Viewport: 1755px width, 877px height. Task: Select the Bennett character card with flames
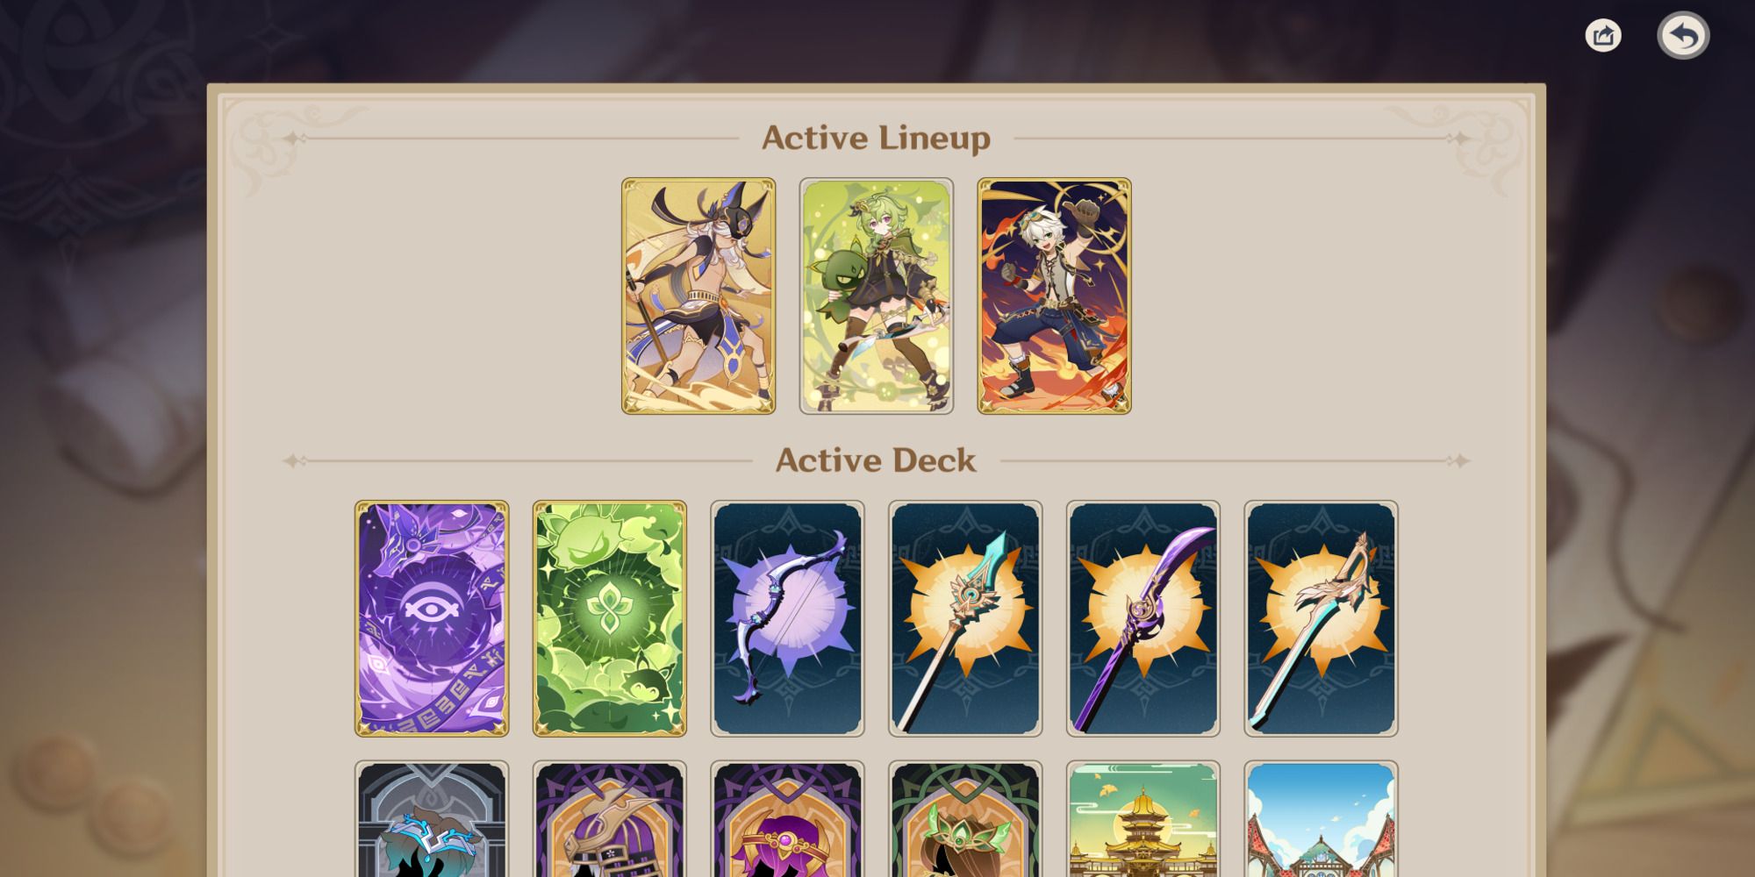pos(1055,296)
